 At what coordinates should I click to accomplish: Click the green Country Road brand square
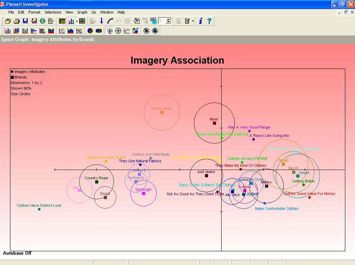coord(97,182)
